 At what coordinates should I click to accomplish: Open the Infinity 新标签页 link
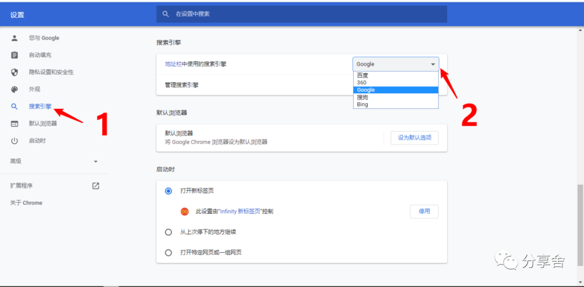coord(240,211)
